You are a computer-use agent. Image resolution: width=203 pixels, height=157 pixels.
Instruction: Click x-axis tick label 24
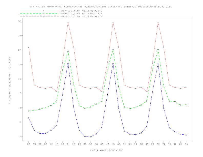click(74, 144)
